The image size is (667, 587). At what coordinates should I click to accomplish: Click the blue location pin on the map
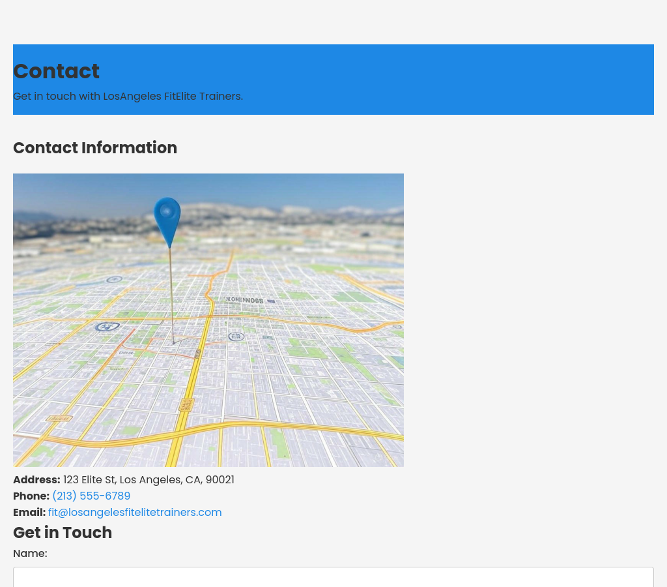(167, 218)
